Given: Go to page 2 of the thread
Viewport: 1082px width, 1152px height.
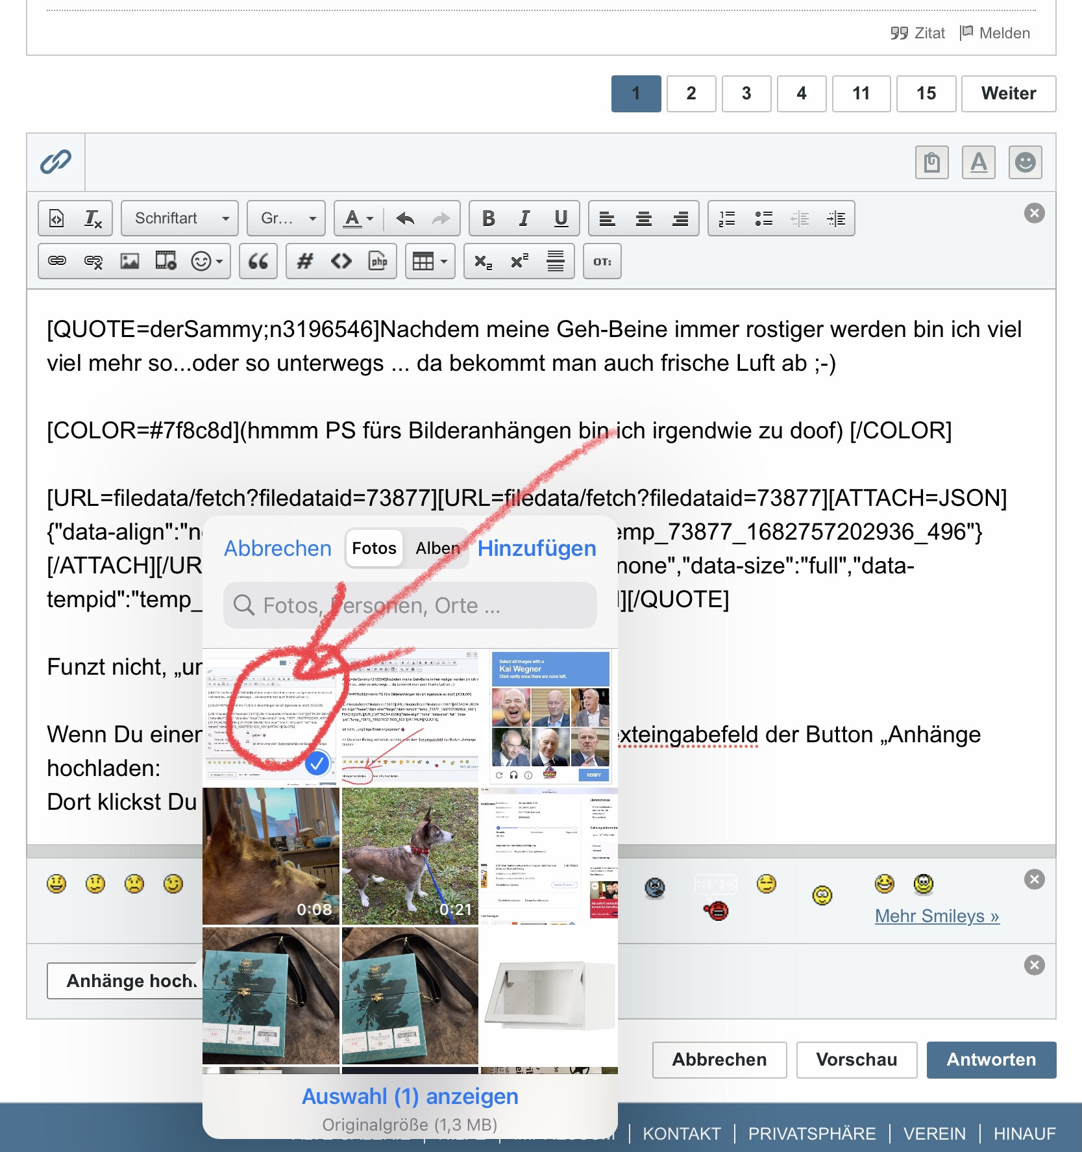Looking at the screenshot, I should 691,94.
